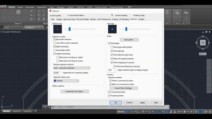Click the Grip size slider handle
This screenshot has width=212, height=119.
pyautogui.click(x=126, y=29)
